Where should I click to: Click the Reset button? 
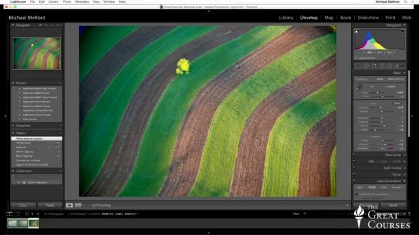pos(393,206)
